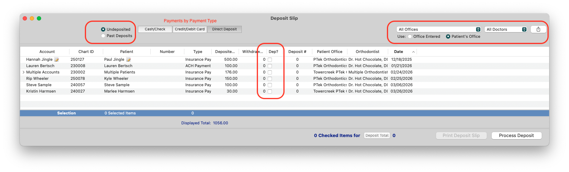This screenshot has height=172, width=569.
Task: Click Multiple Orthodontist cell
Action: click(368, 72)
